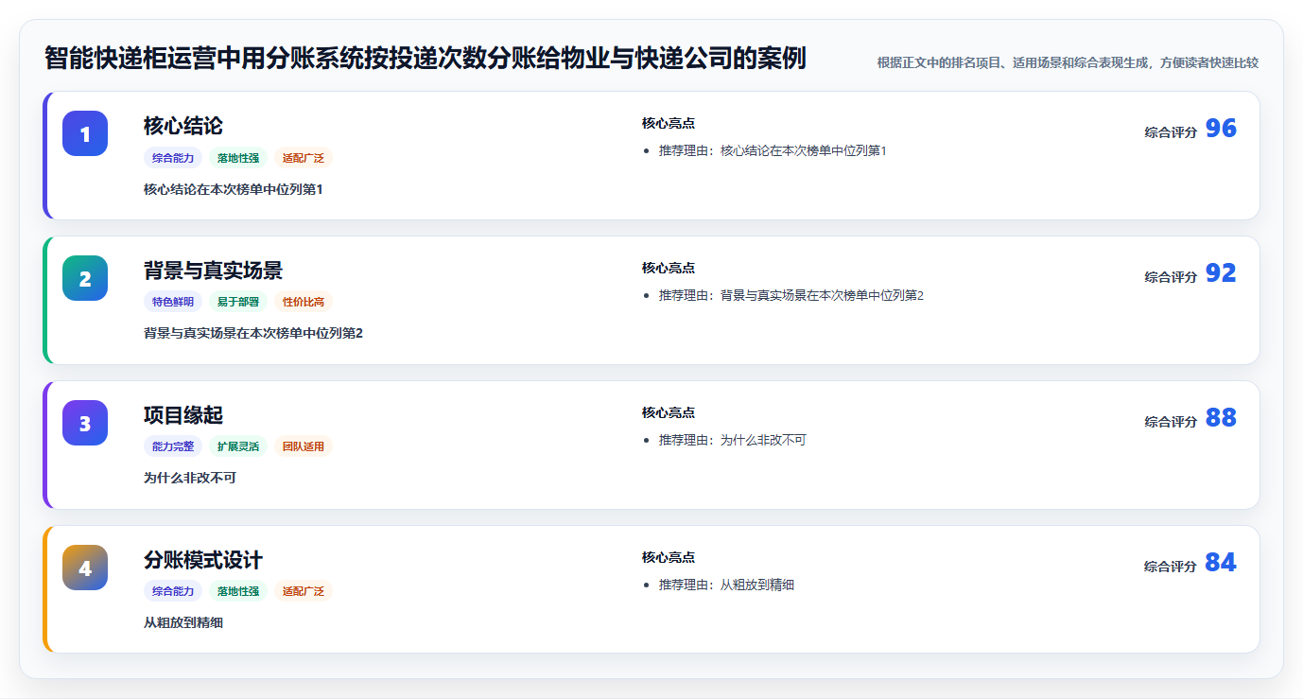1303x699 pixels.
Task: Click 核心亮点 heading in 分账模式设计 card
Action: 669,557
